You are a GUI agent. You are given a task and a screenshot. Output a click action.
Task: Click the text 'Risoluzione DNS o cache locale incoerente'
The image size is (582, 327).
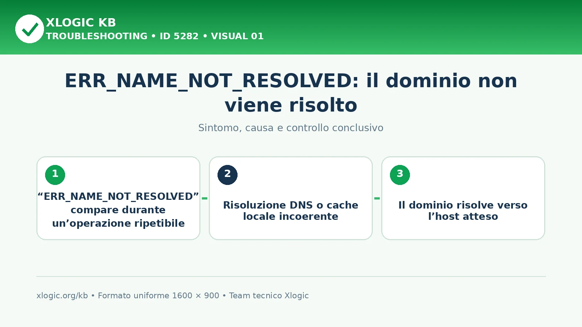click(291, 211)
